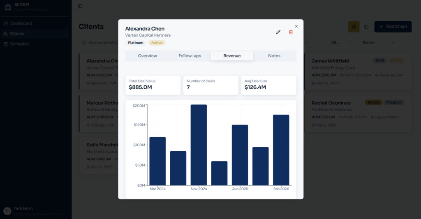This screenshot has width=421, height=219.
Task: Click Whitfield Energy Corp company text
Action: click(333, 68)
